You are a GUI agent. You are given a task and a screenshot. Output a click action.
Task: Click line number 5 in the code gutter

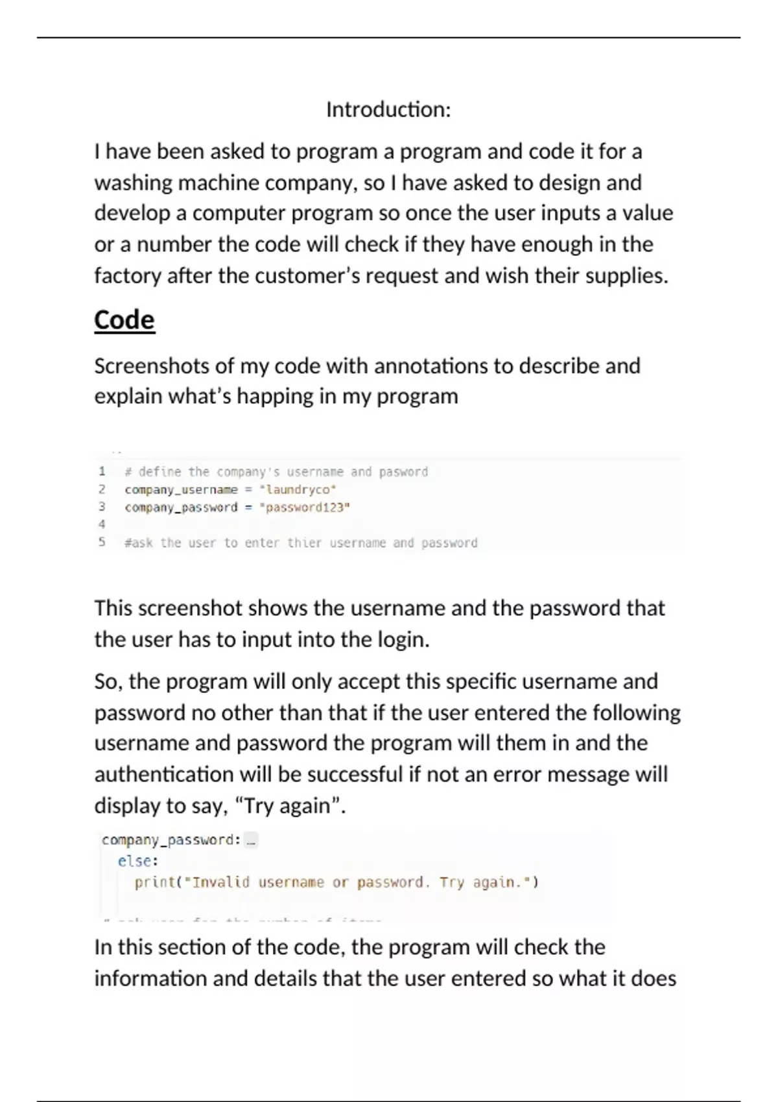102,542
